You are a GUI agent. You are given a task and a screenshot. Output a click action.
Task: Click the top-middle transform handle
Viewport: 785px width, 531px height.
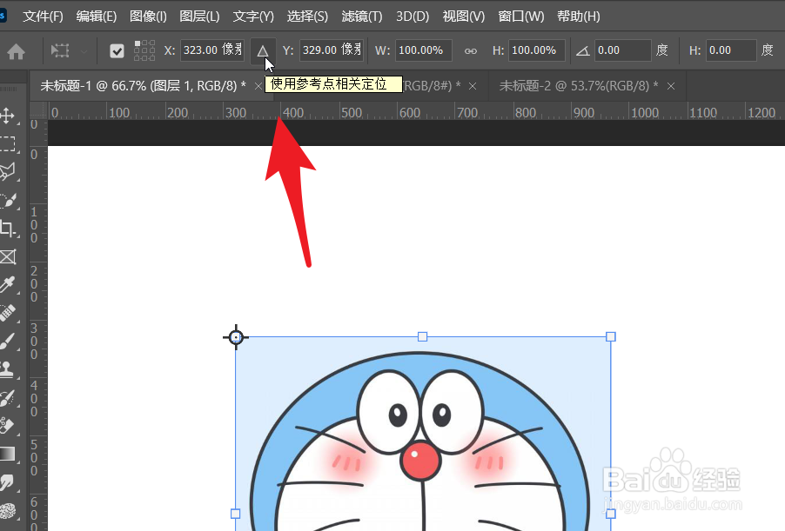423,336
